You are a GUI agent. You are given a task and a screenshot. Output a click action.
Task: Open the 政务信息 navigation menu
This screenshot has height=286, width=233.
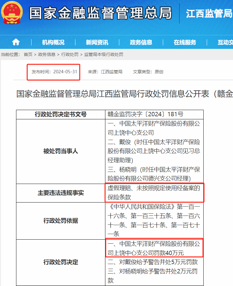pyautogui.click(x=141, y=42)
